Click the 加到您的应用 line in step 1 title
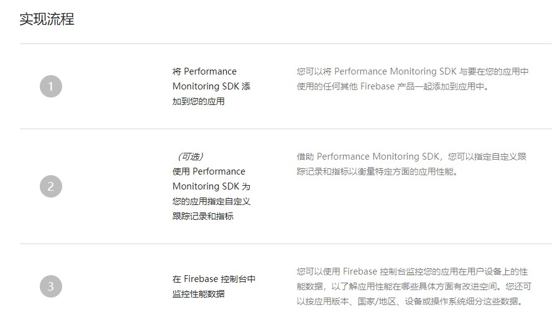This screenshot has width=558, height=328. pyautogui.click(x=199, y=101)
